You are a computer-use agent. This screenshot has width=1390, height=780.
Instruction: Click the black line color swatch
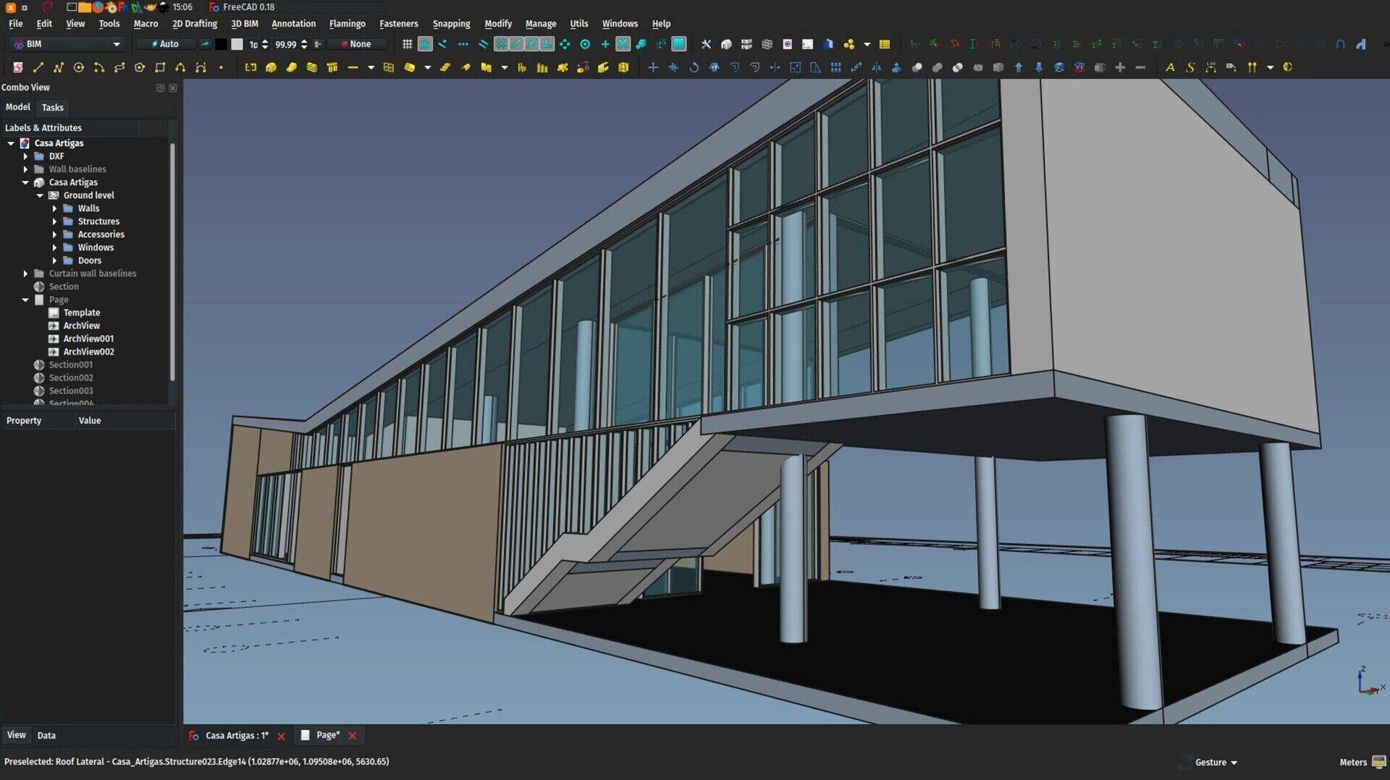coord(221,44)
